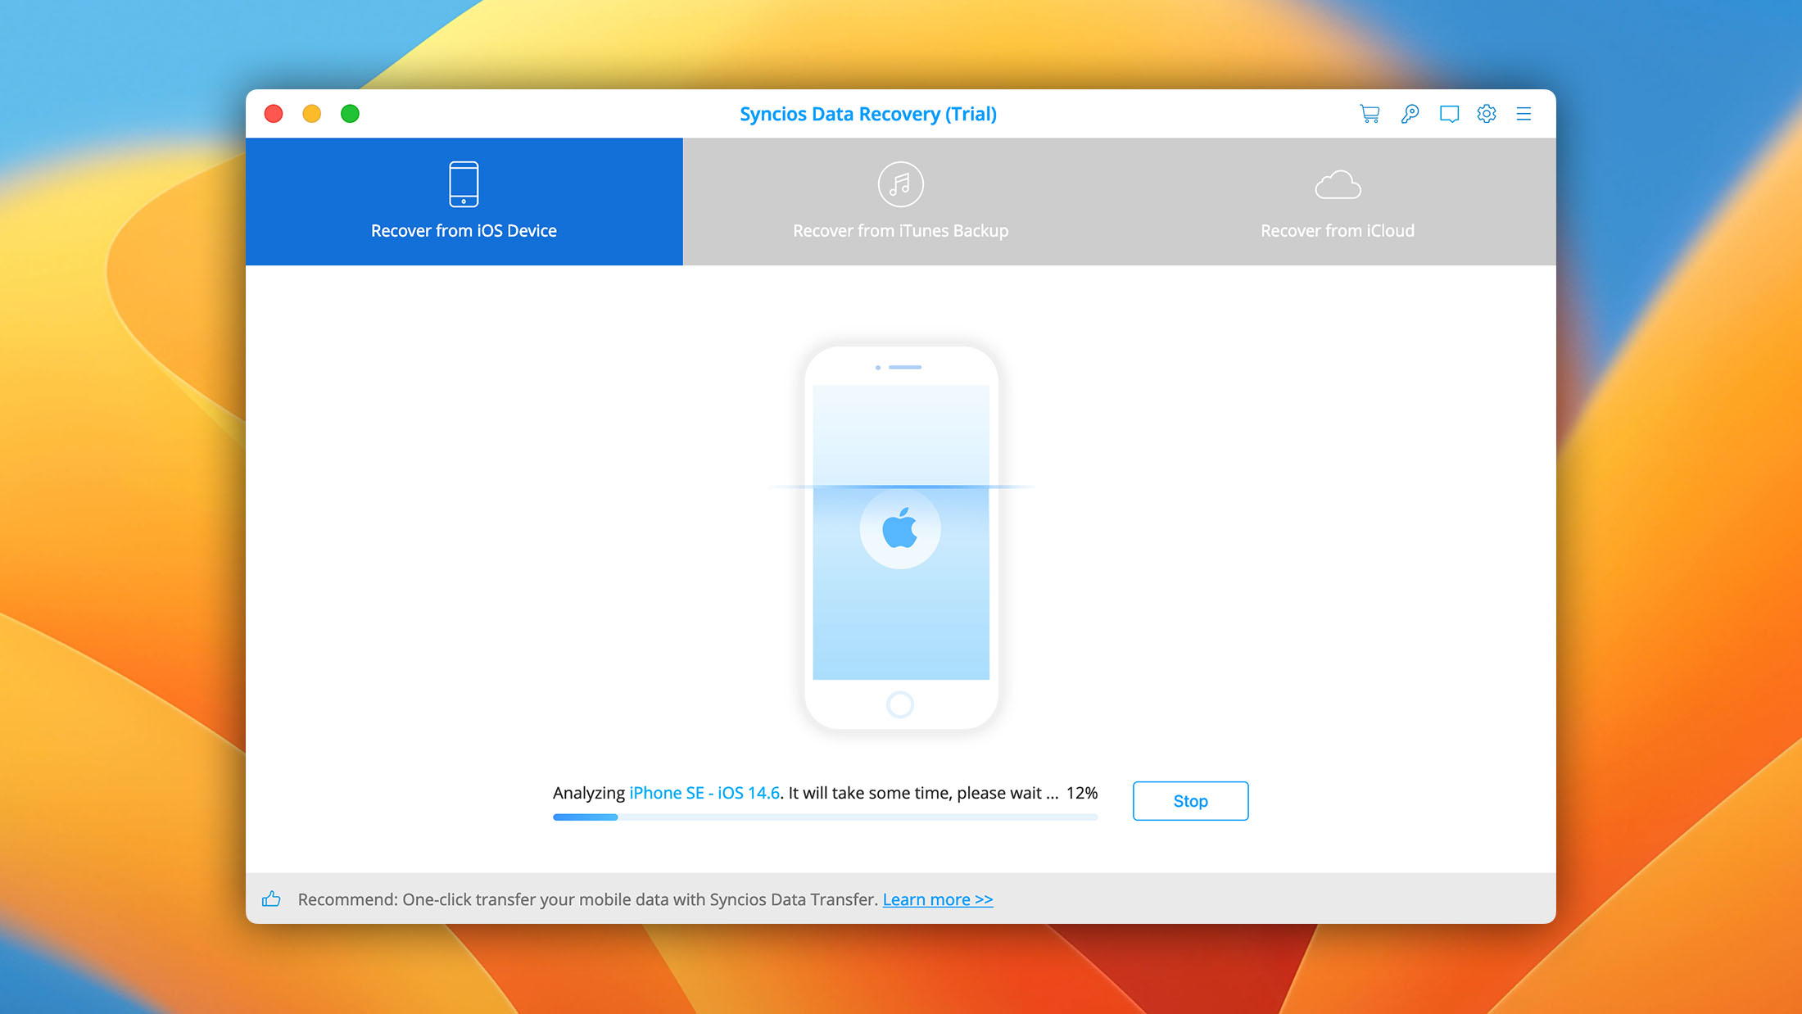Click the cloud iCloud icon

1338,185
